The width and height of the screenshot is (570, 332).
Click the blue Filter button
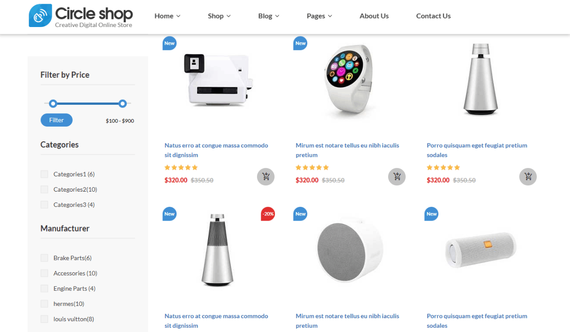(x=57, y=120)
